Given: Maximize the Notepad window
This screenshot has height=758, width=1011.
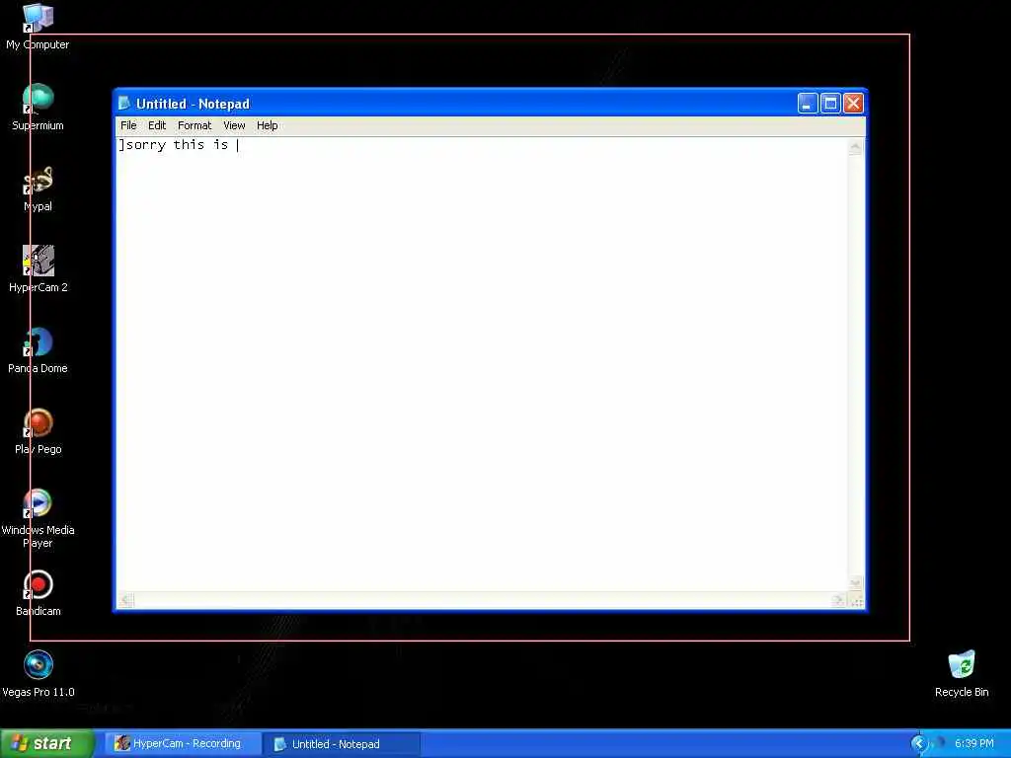Looking at the screenshot, I should [x=830, y=103].
